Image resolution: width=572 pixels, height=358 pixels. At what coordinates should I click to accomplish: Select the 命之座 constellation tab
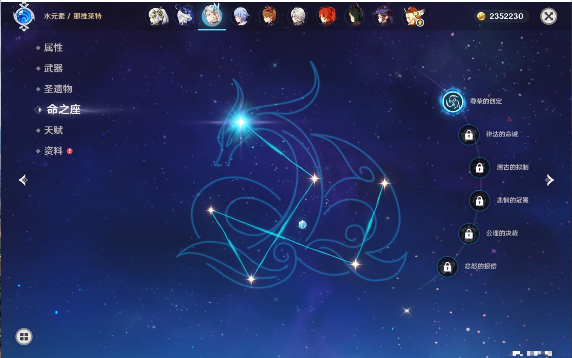pyautogui.click(x=63, y=110)
